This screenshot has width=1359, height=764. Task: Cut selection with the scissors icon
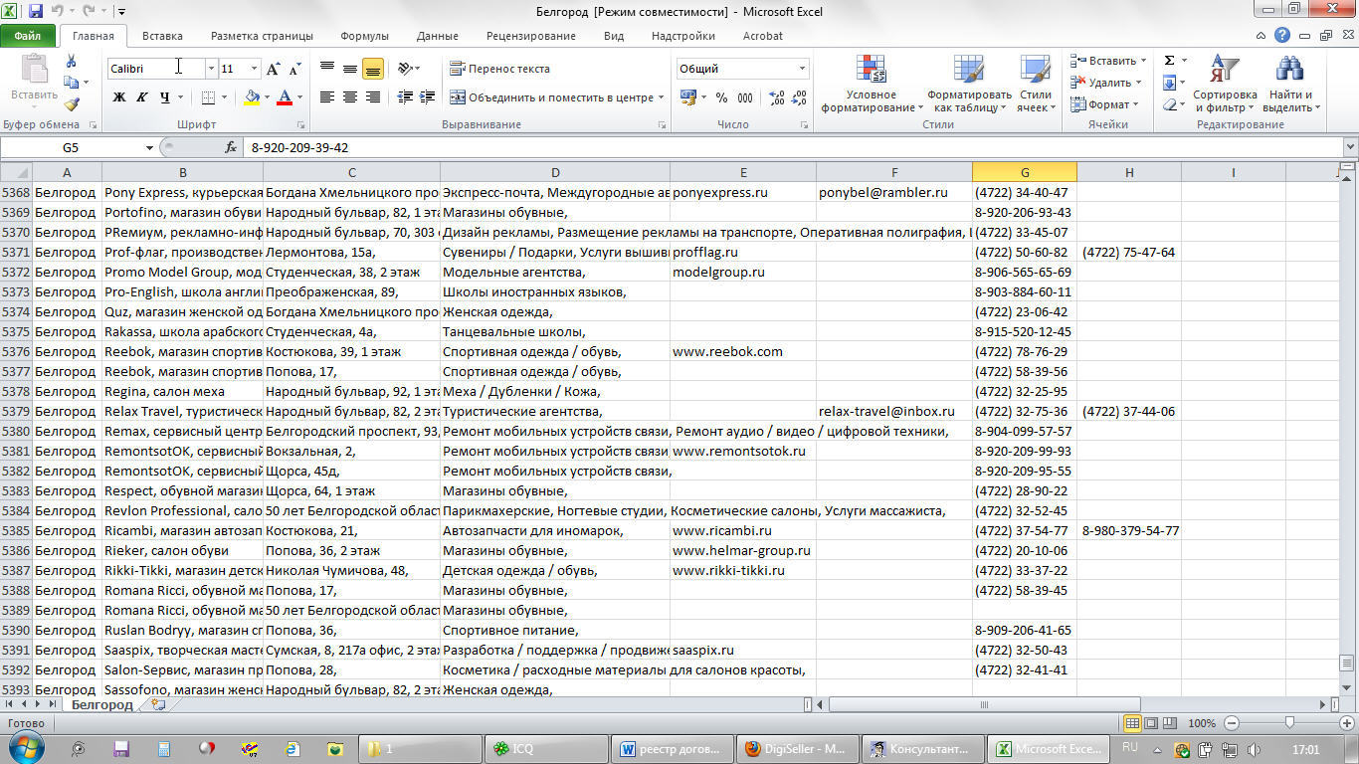point(72,63)
